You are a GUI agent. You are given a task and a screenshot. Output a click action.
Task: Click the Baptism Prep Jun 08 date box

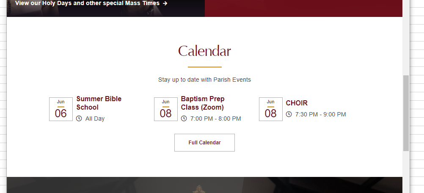[x=166, y=109]
